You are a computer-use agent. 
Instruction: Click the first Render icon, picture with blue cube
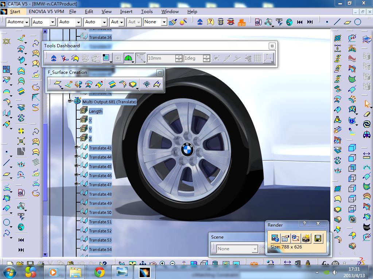(275, 238)
